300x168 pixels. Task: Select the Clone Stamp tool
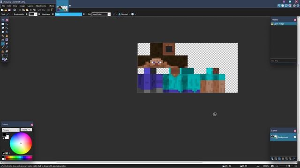point(3,51)
